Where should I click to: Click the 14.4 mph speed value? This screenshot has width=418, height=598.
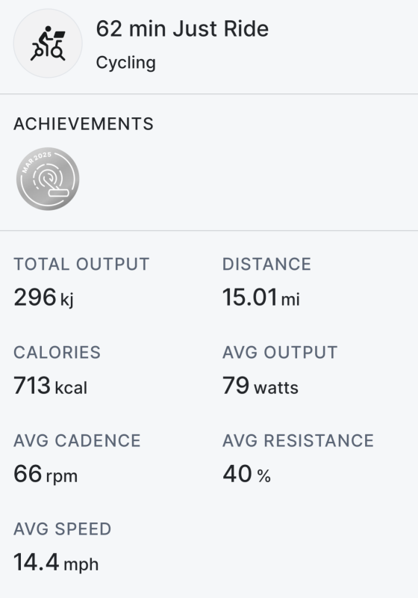(56, 563)
